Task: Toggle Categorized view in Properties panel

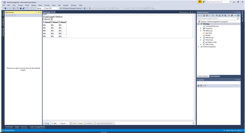Action: pyautogui.click(x=199, y=86)
